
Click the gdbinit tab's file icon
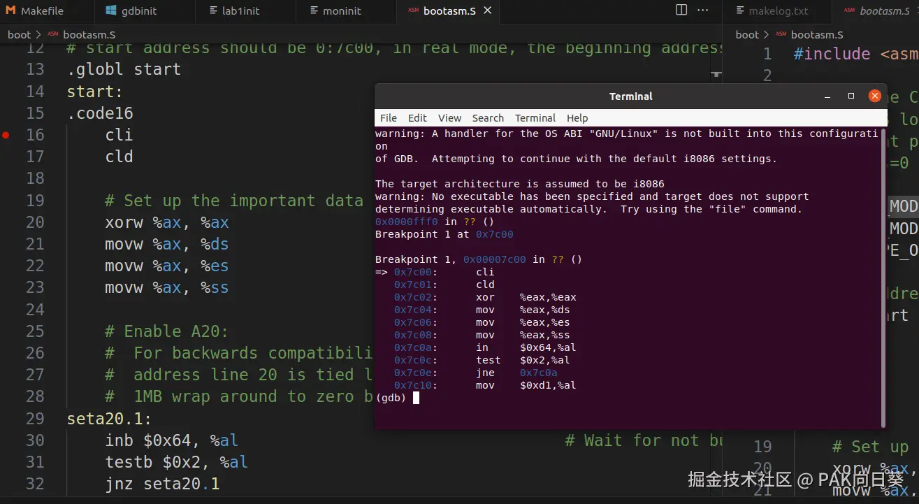pos(111,11)
